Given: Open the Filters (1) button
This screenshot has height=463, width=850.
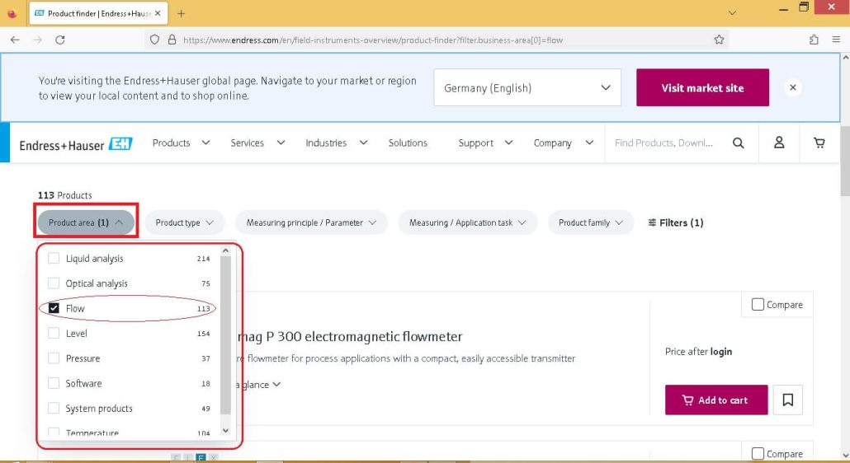Looking at the screenshot, I should 675,222.
